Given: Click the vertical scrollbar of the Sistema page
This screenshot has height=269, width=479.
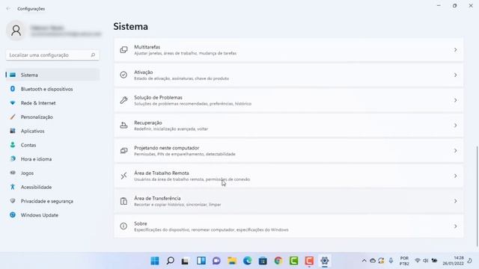Looking at the screenshot, I should pyautogui.click(x=477, y=196).
